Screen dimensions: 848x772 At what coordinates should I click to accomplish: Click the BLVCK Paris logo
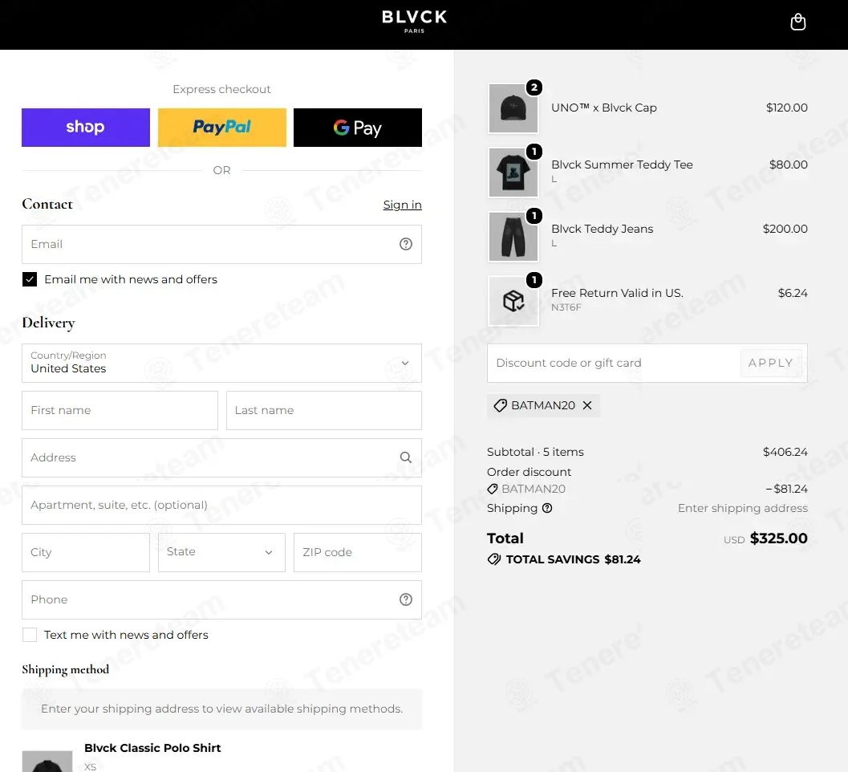[414, 22]
